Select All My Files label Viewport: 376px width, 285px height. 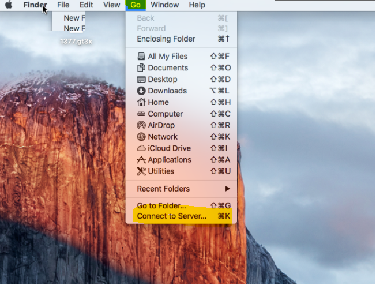(x=168, y=57)
